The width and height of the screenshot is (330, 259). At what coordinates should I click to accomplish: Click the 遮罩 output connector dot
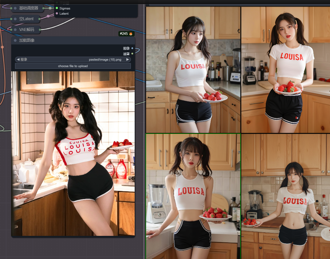coord(132,54)
